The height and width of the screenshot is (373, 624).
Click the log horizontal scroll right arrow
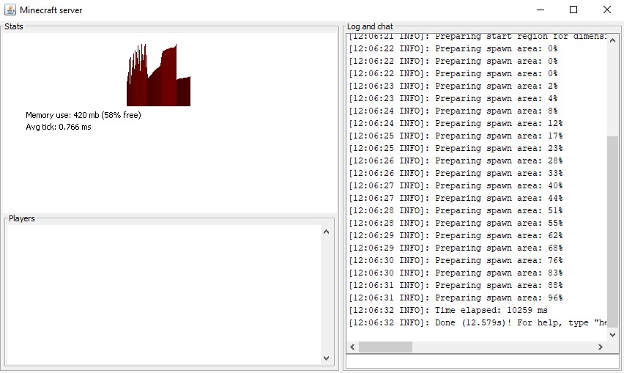600,347
